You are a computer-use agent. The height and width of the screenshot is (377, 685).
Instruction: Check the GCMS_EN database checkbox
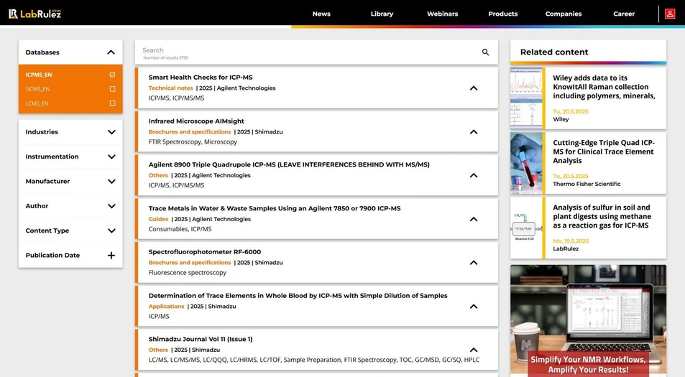(x=112, y=89)
